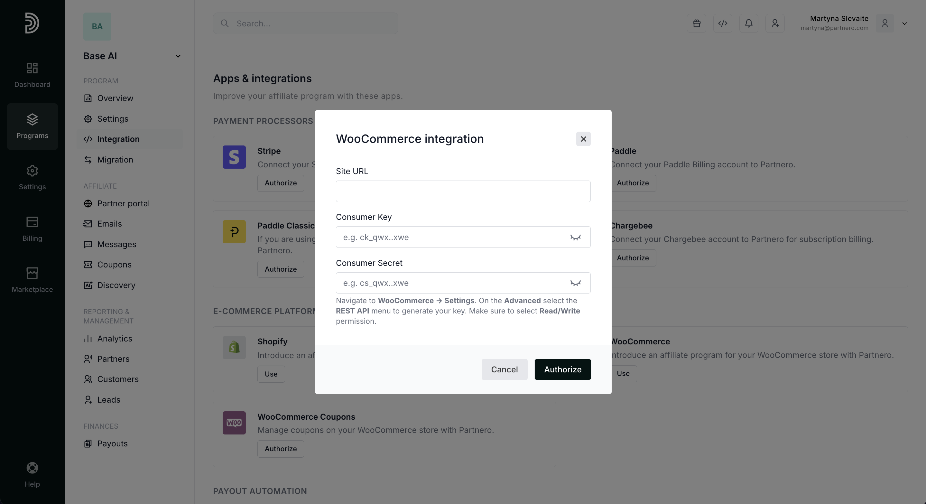Click the Site URL input field
The height and width of the screenshot is (504, 926).
click(463, 191)
